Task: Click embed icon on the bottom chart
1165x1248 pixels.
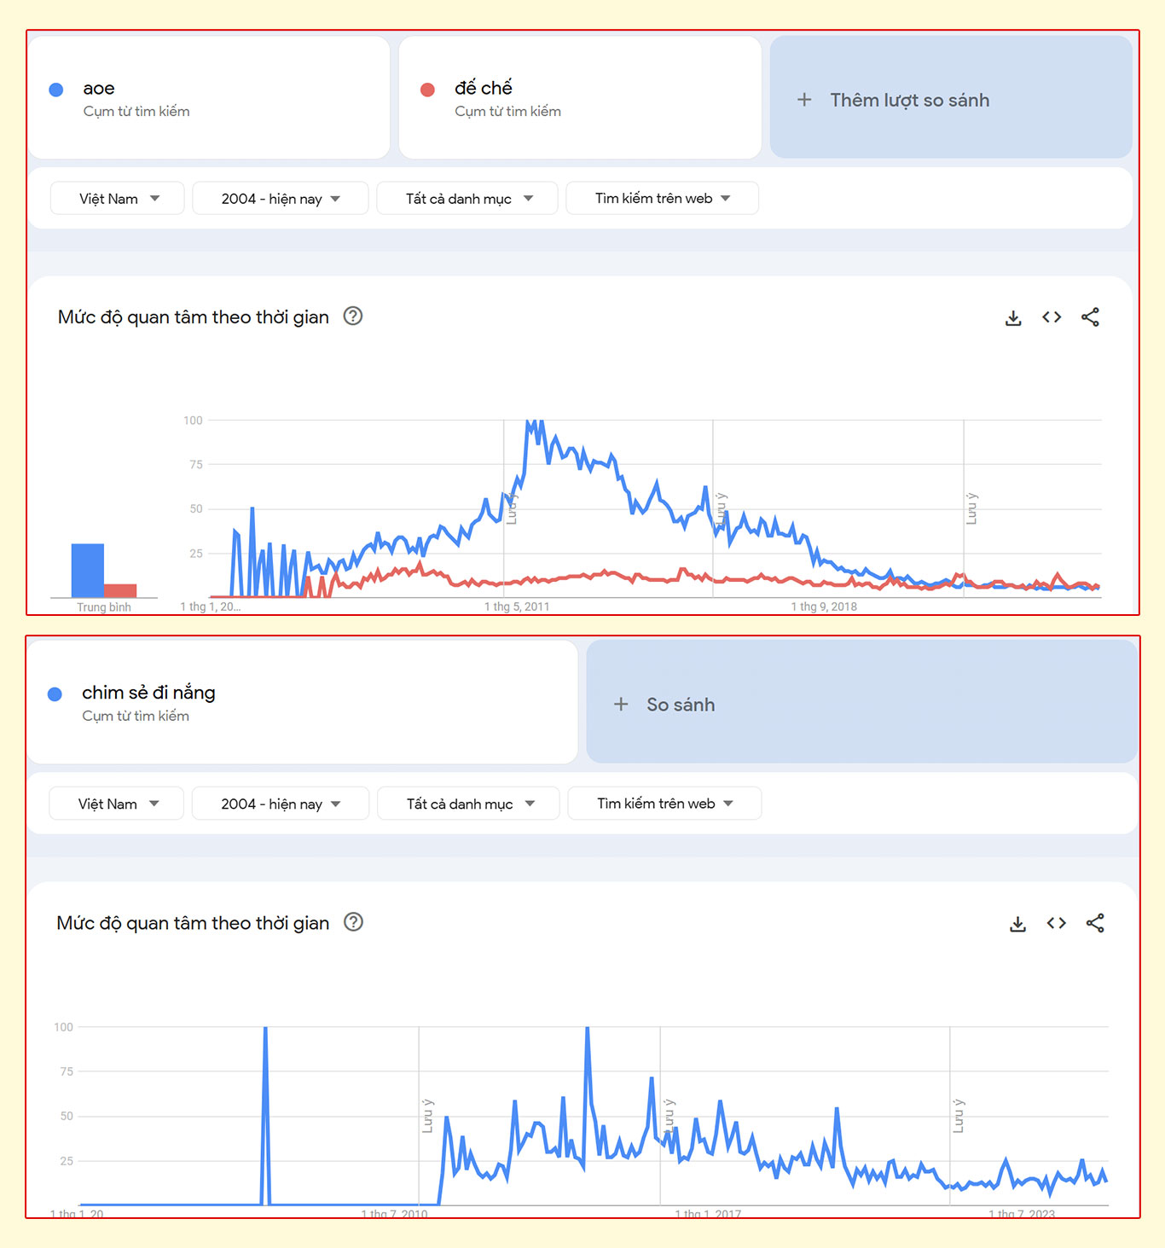Action: point(1056,923)
